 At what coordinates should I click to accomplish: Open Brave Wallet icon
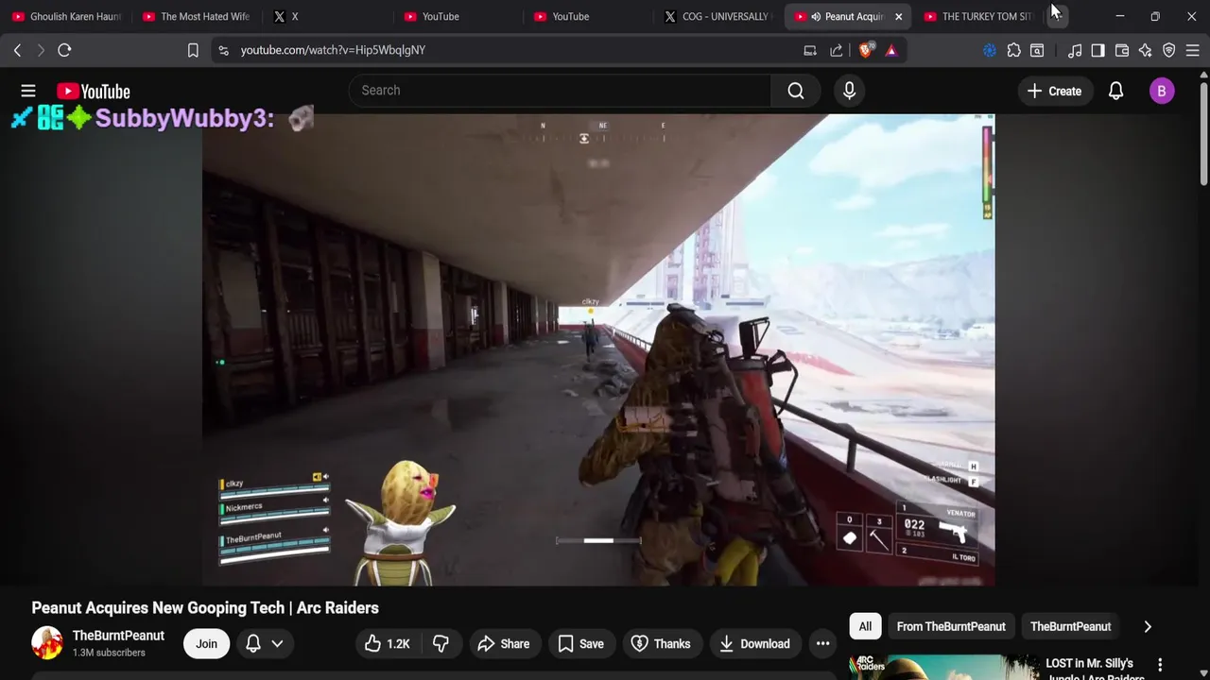pos(1122,50)
